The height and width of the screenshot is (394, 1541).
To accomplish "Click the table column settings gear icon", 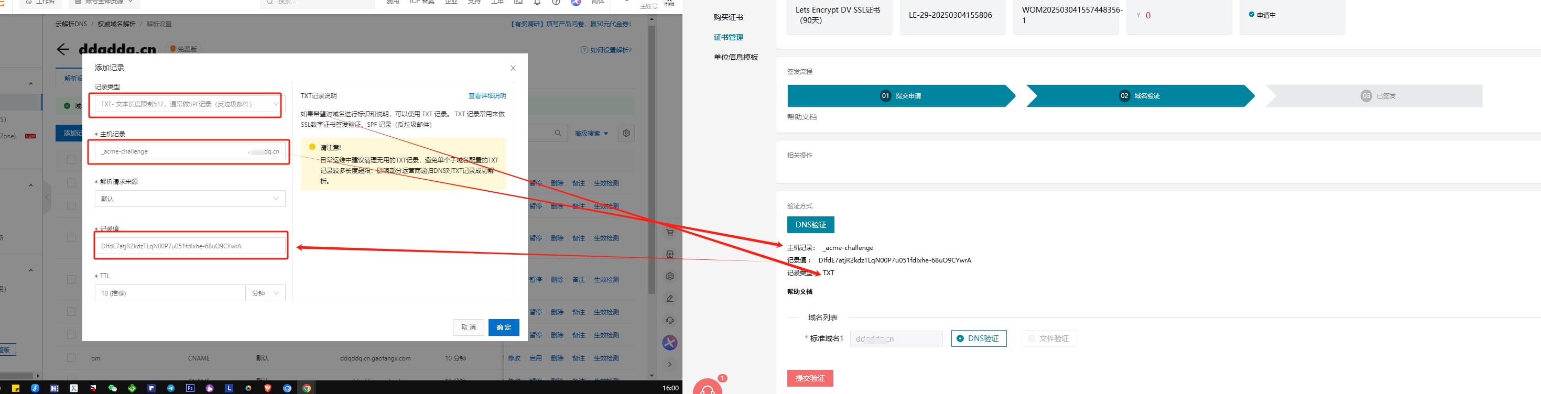I will pyautogui.click(x=626, y=133).
